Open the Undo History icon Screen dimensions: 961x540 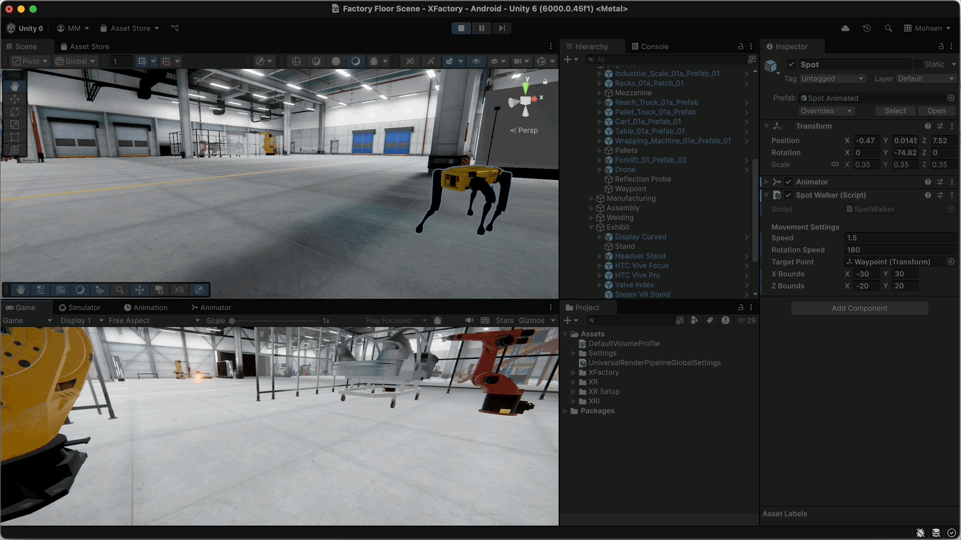(867, 28)
